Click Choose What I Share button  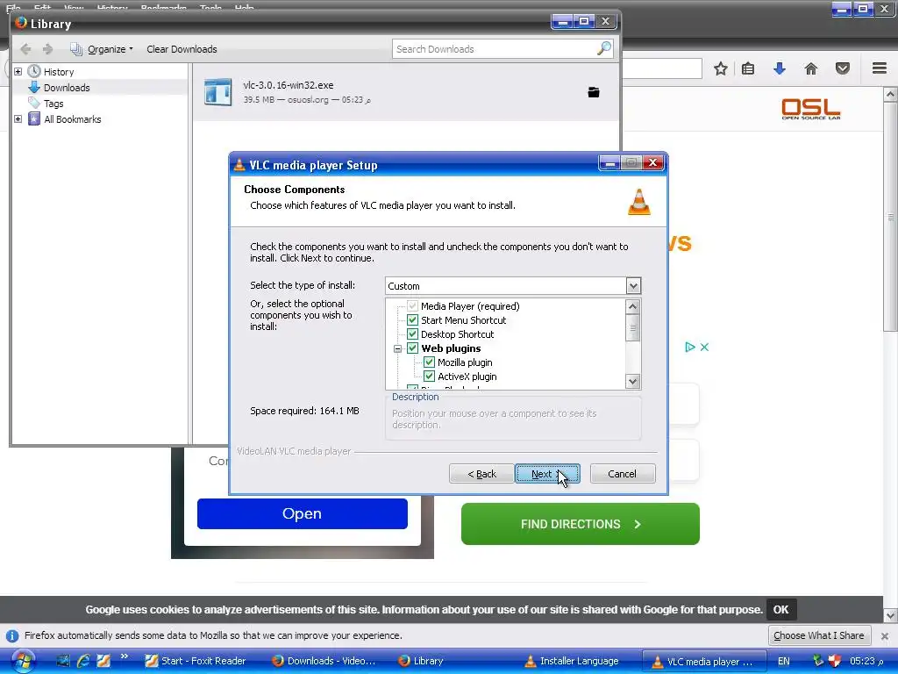[x=819, y=635]
